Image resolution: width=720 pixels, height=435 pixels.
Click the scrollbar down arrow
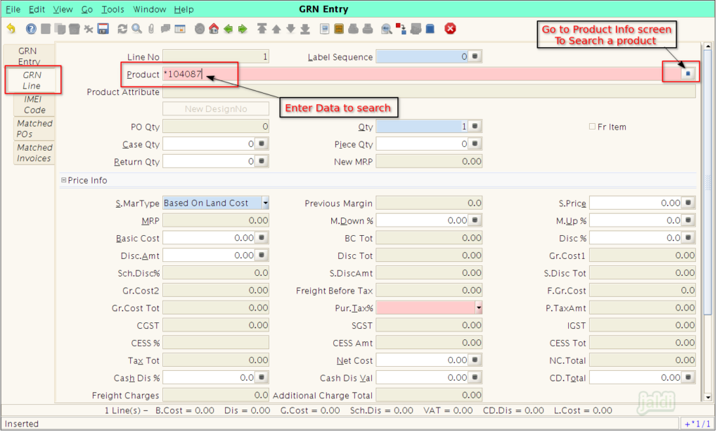coord(707,397)
